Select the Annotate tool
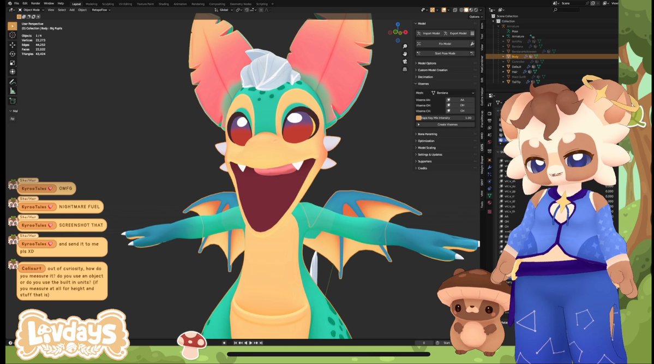Screen dimensions: 654x364 click(x=12, y=82)
